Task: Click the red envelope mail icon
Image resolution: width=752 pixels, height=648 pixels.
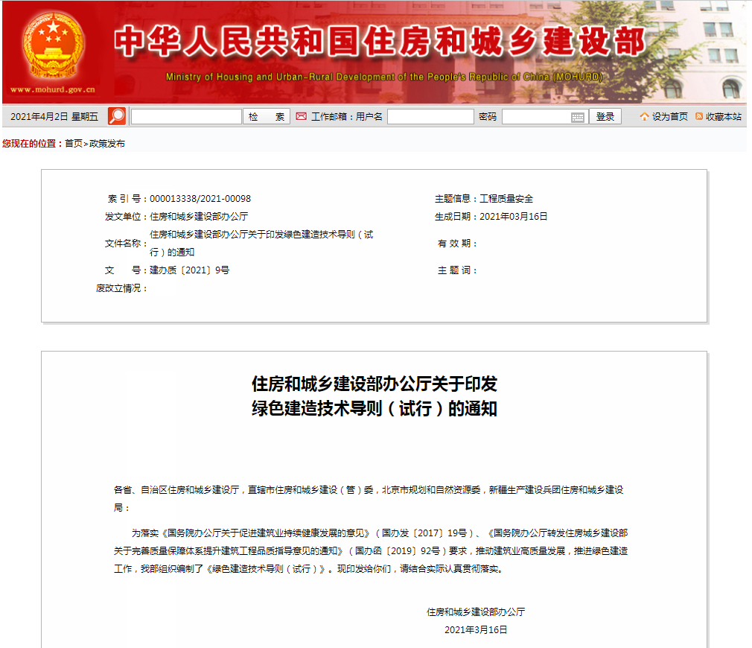Action: point(302,116)
